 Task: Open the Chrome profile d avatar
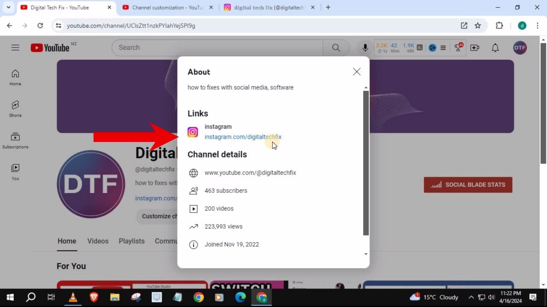522,26
